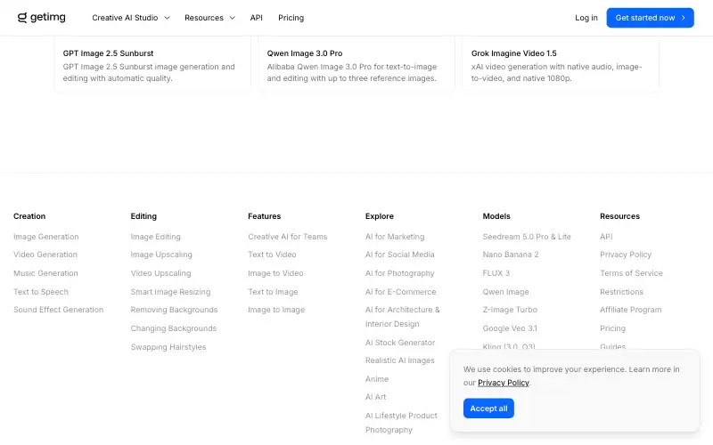Go to Image Upscaling

161,255
